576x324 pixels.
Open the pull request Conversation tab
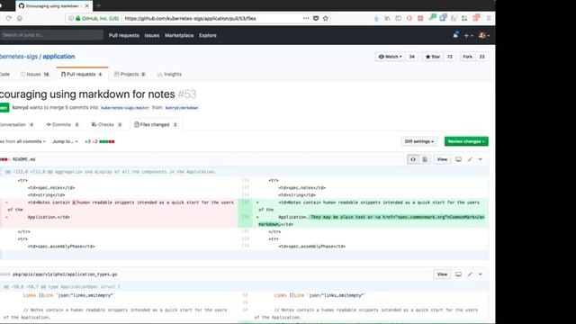point(16,124)
